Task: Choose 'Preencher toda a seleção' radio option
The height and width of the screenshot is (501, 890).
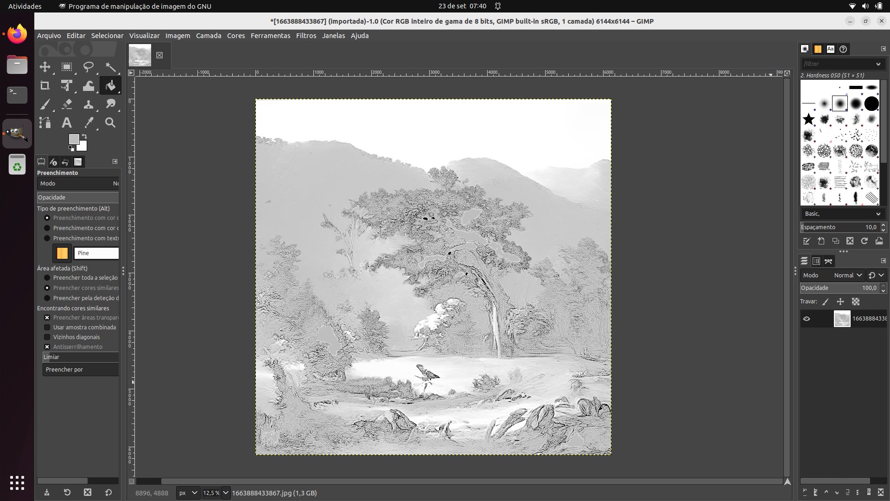Action: [47, 278]
